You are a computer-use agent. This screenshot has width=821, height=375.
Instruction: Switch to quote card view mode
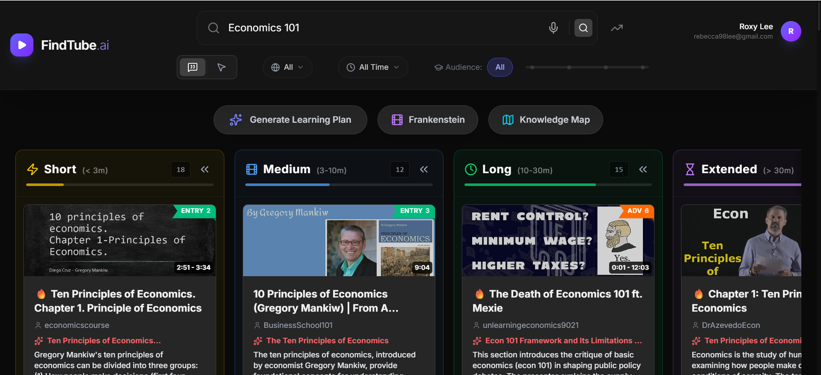tap(192, 67)
